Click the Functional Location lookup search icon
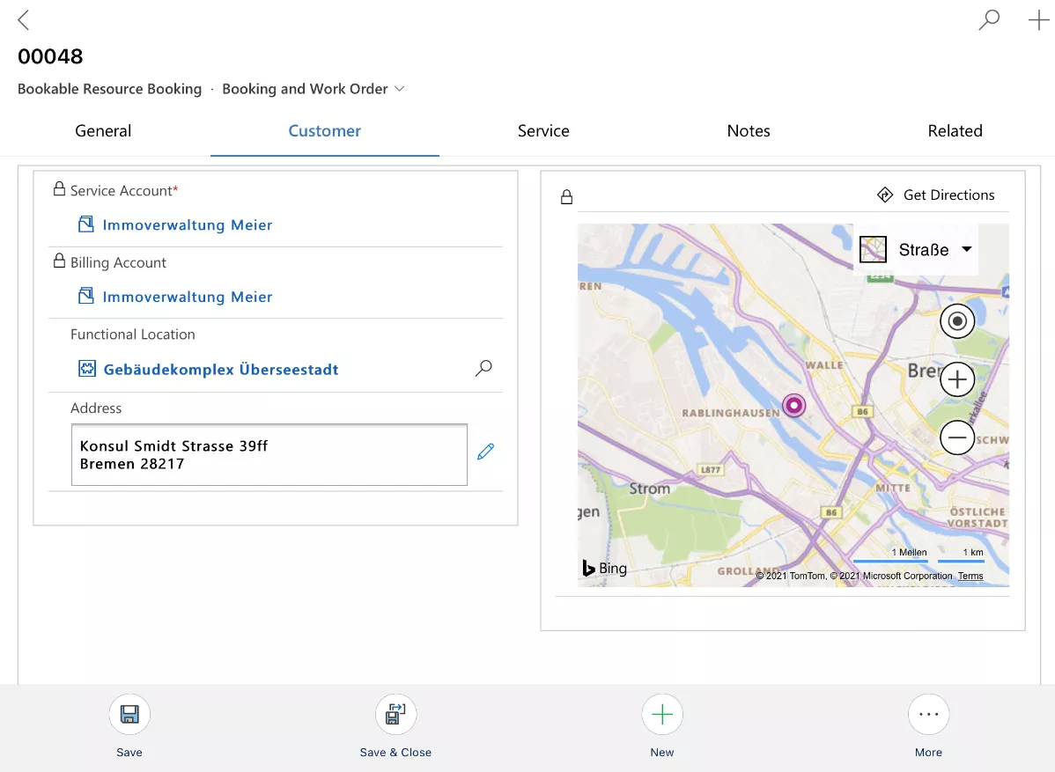Image resolution: width=1055 pixels, height=772 pixels. tap(483, 369)
